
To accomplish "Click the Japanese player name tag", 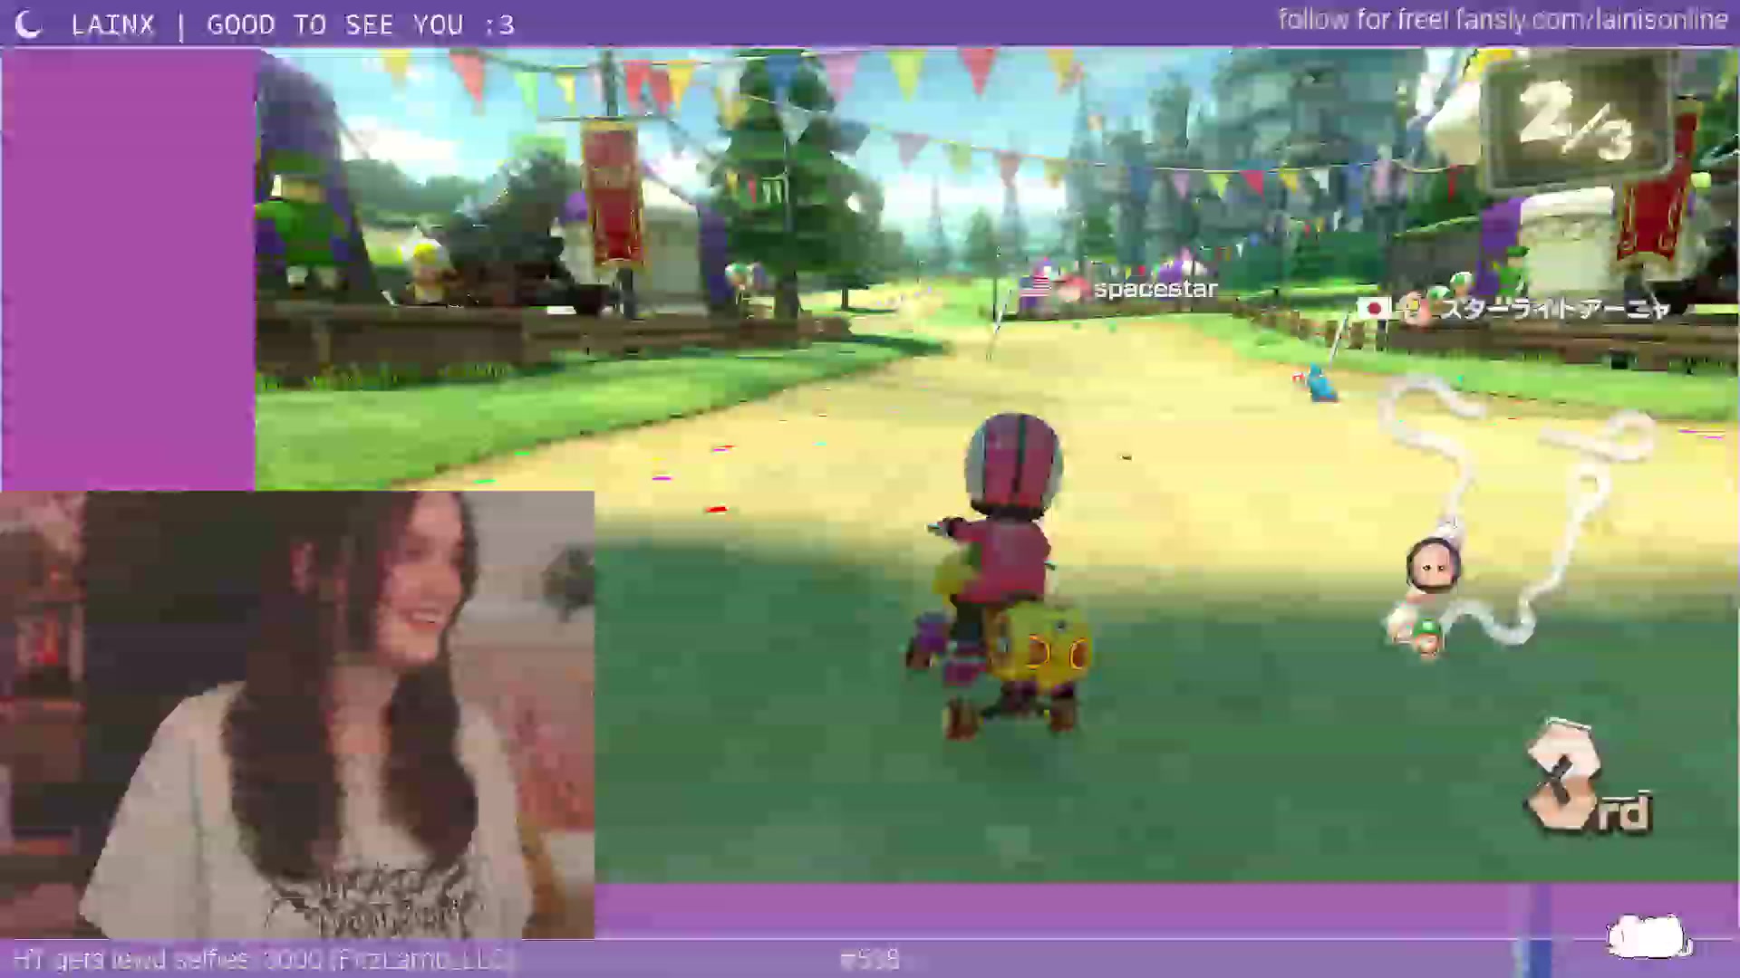I will click(x=1554, y=310).
